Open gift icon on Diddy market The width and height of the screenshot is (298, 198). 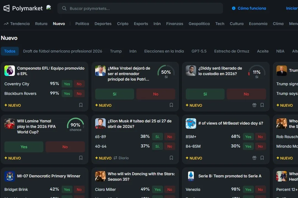tap(254, 105)
